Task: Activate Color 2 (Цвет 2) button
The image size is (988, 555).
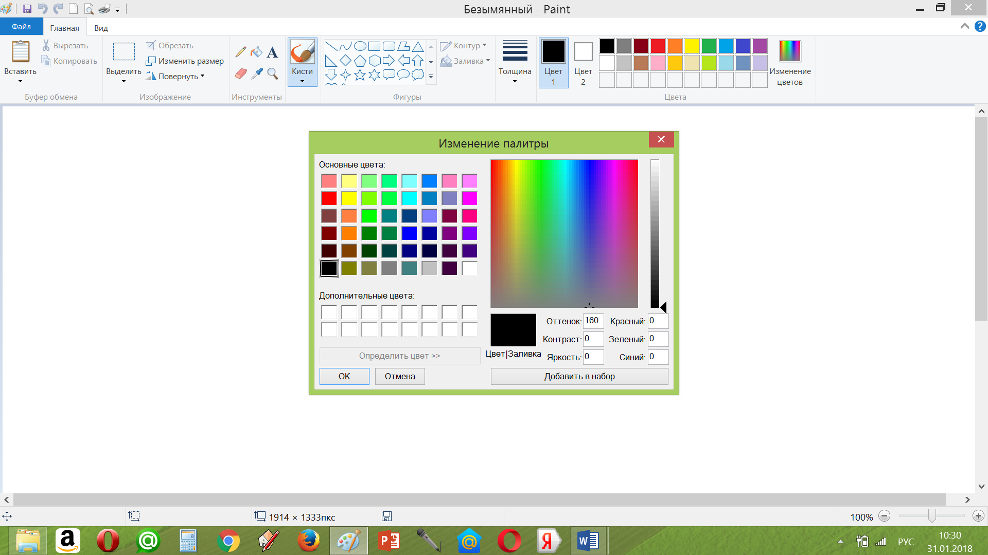Action: [583, 63]
